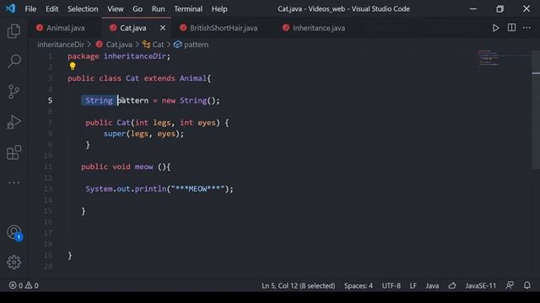This screenshot has height=303, width=540.
Task: Change indentation via Spaces: 4
Action: coord(358,285)
